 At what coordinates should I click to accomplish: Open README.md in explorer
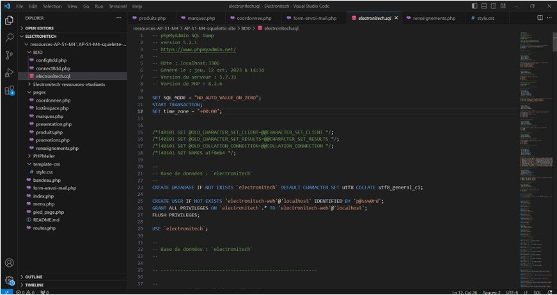[72, 220]
